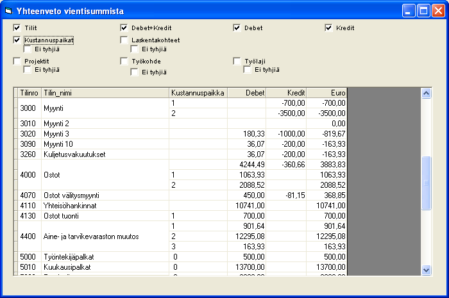Image resolution: width=449 pixels, height=298 pixels.
Task: Enable Ei tyhjiä under Työkohde
Action: pyautogui.click(x=134, y=72)
